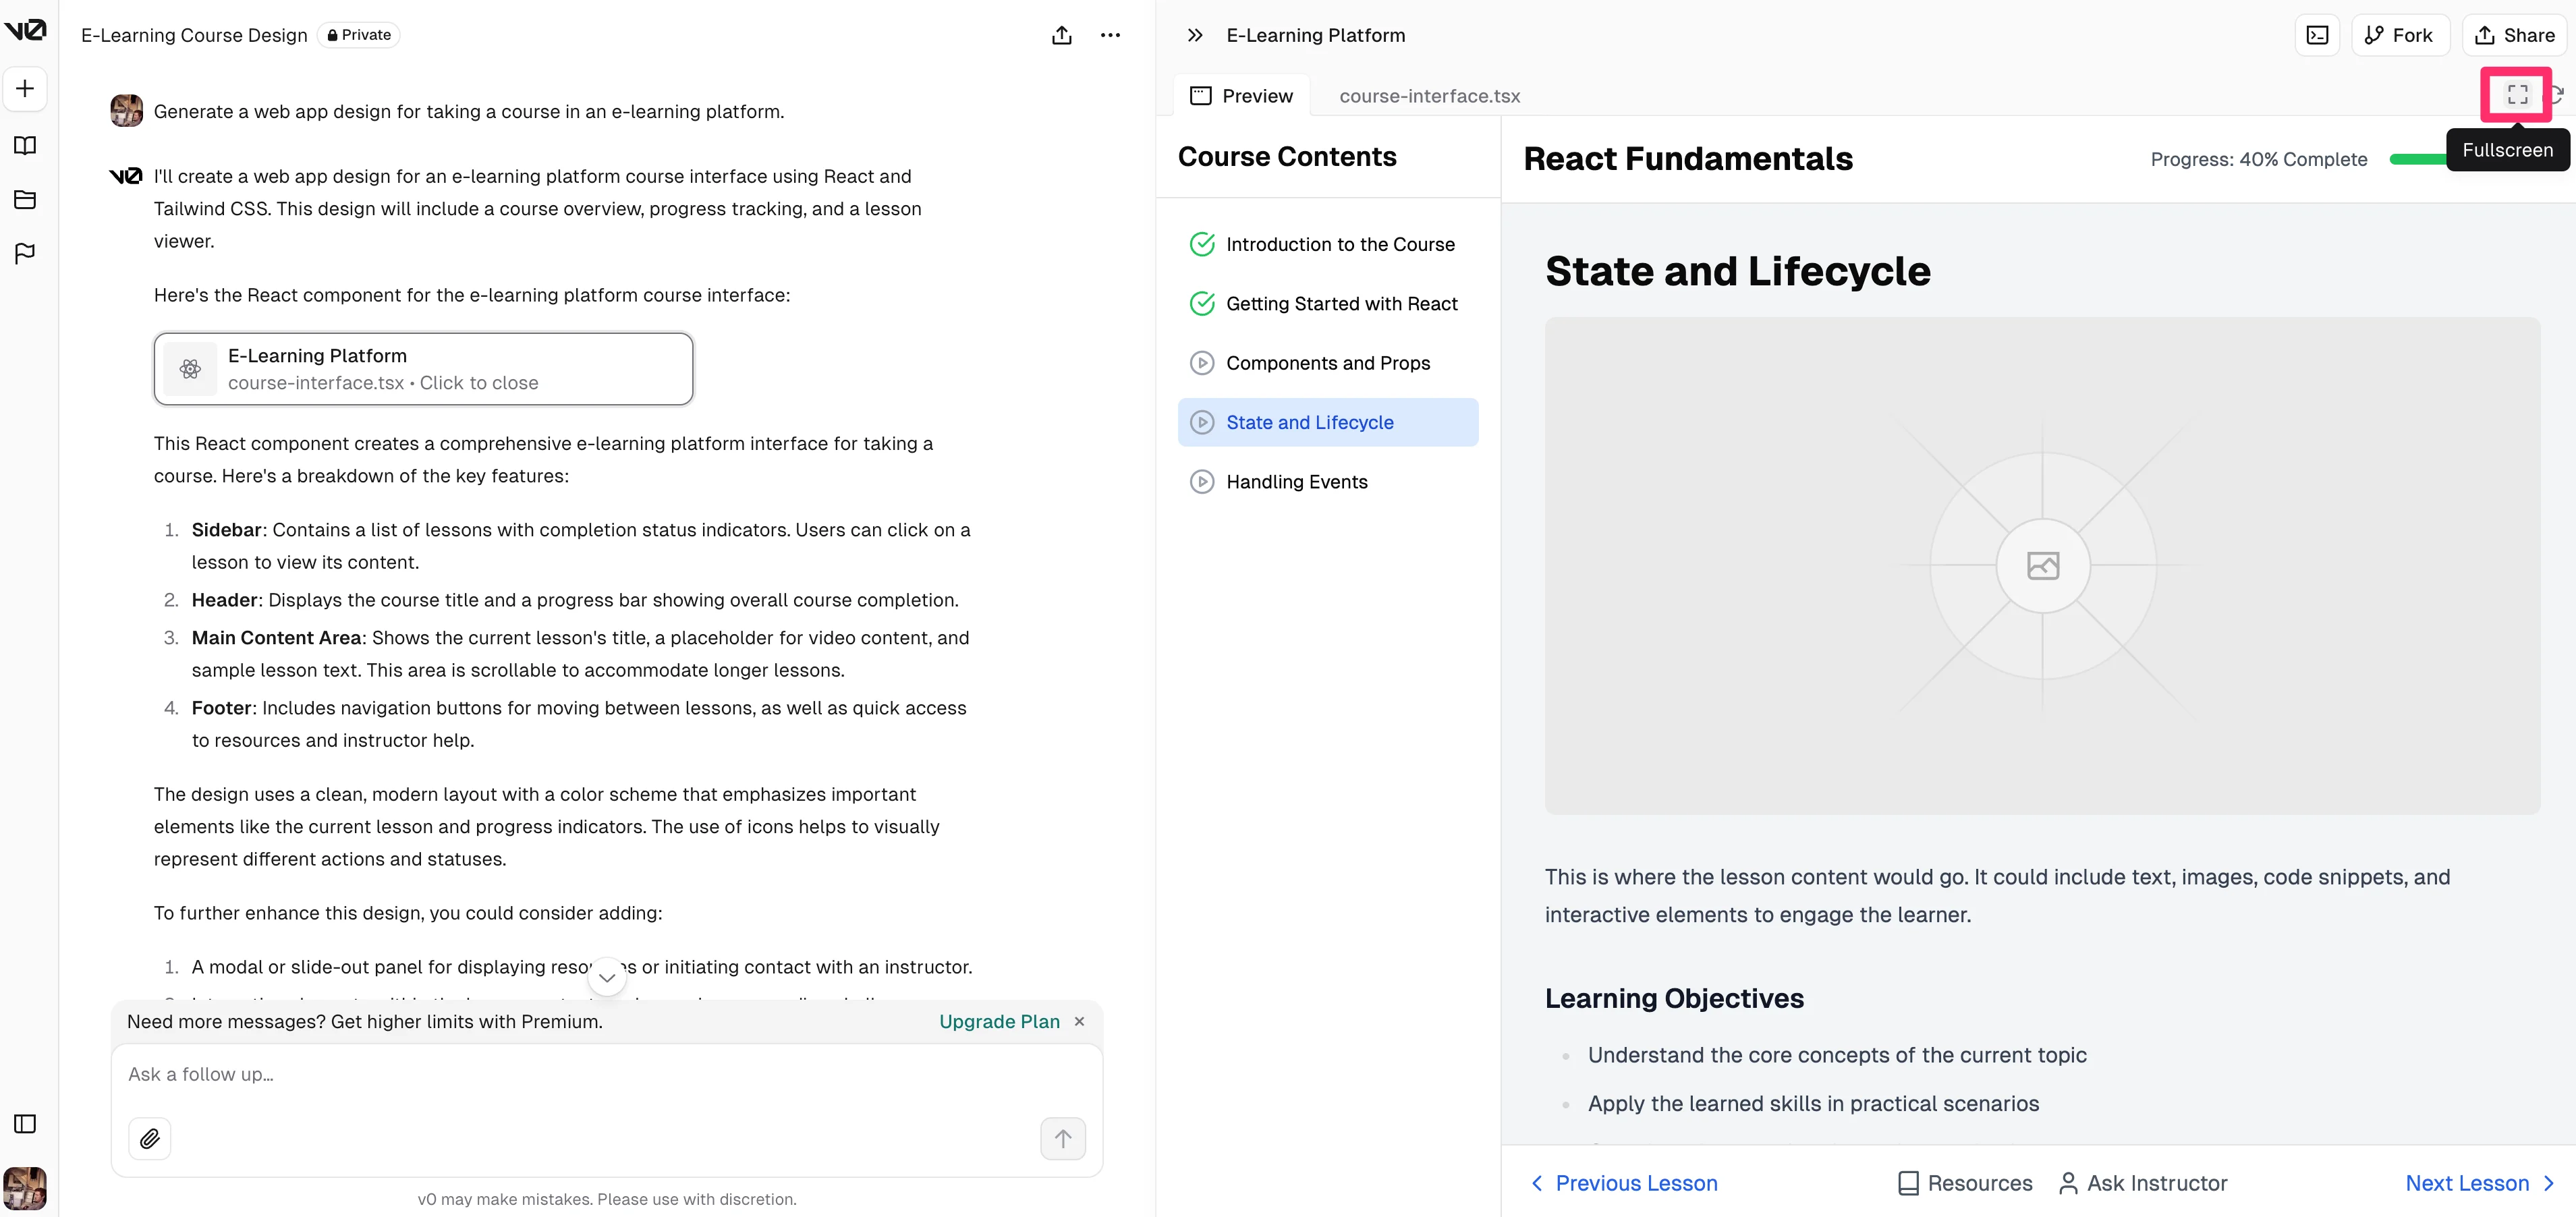Toggle the sidebar panel icon at bottom left
The height and width of the screenshot is (1217, 2576).
25,1124
